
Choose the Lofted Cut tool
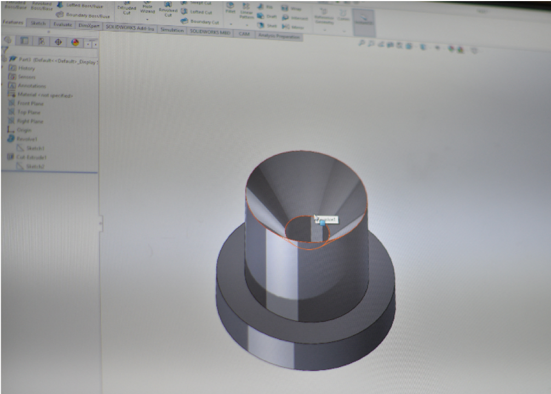coord(197,12)
